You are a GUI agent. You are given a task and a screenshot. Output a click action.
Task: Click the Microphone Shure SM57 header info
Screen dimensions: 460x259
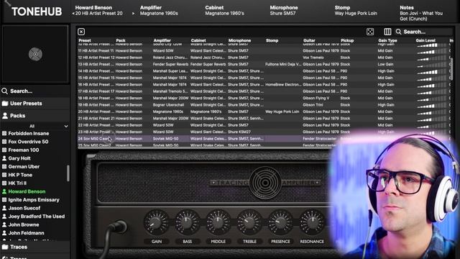(x=284, y=11)
